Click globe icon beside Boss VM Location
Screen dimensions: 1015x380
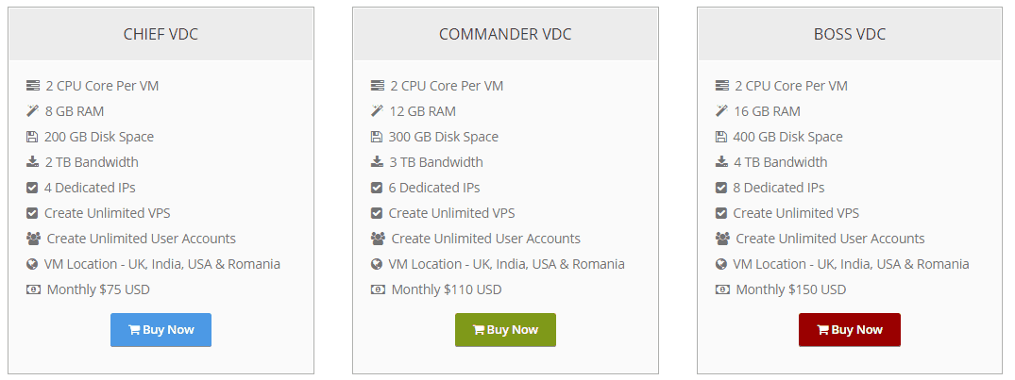(x=721, y=264)
